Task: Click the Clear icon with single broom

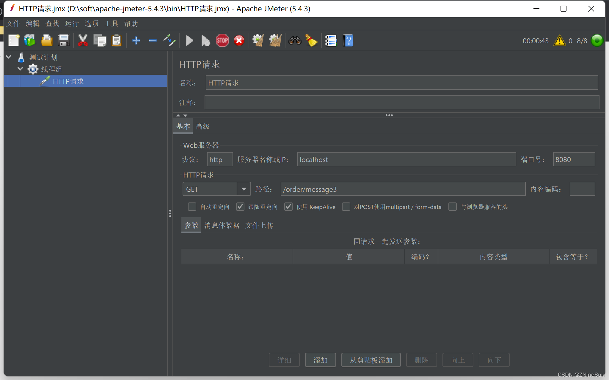Action: [258, 40]
